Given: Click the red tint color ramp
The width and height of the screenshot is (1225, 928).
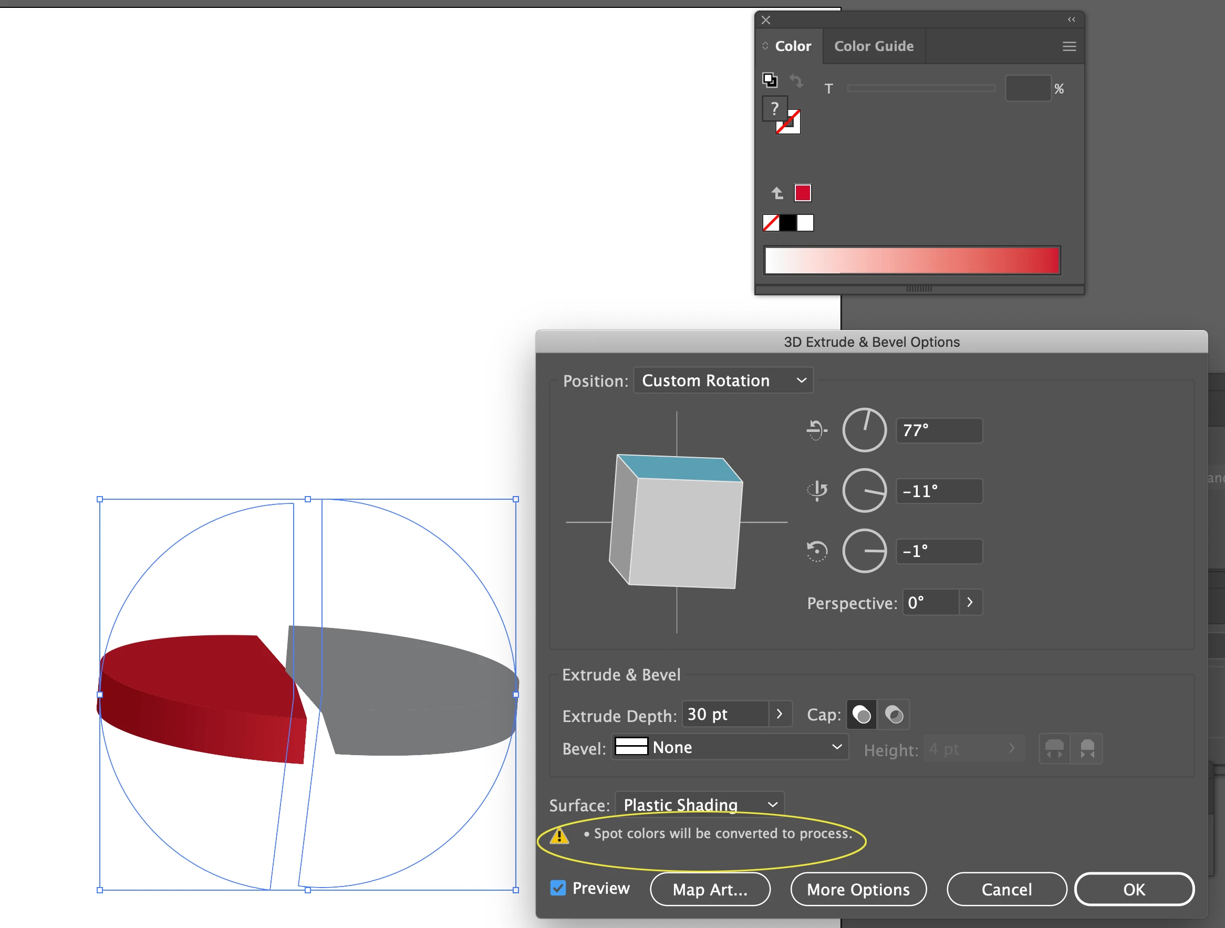Looking at the screenshot, I should pyautogui.click(x=911, y=261).
